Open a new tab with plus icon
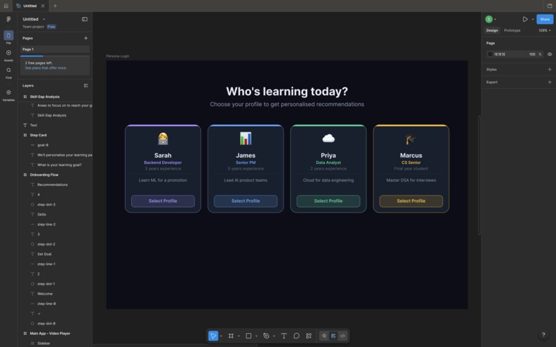This screenshot has height=347, width=556. pyautogui.click(x=55, y=6)
